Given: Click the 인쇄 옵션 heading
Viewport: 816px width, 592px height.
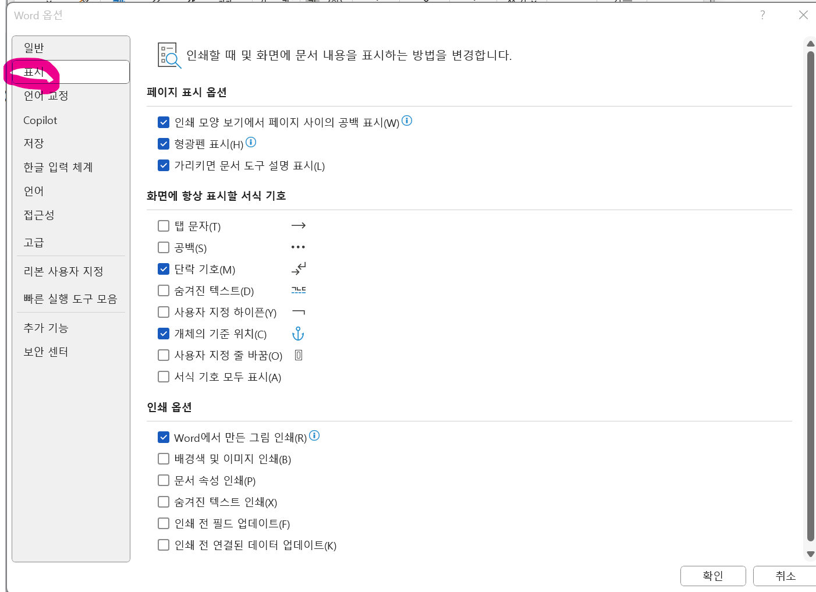Looking at the screenshot, I should click(169, 407).
